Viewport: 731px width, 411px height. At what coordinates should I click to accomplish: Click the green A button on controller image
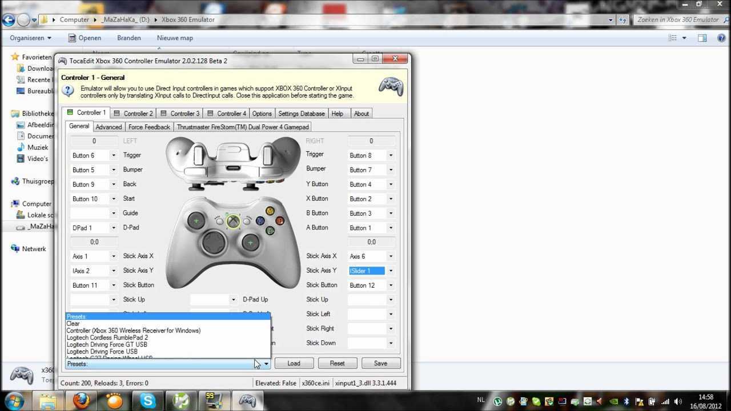(x=270, y=231)
